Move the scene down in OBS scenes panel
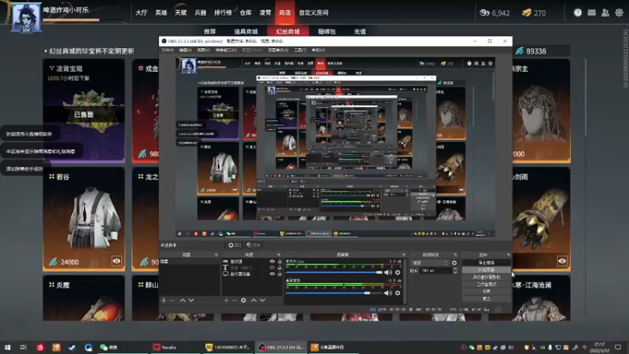Viewport: 629px width, 354px height. [x=191, y=301]
